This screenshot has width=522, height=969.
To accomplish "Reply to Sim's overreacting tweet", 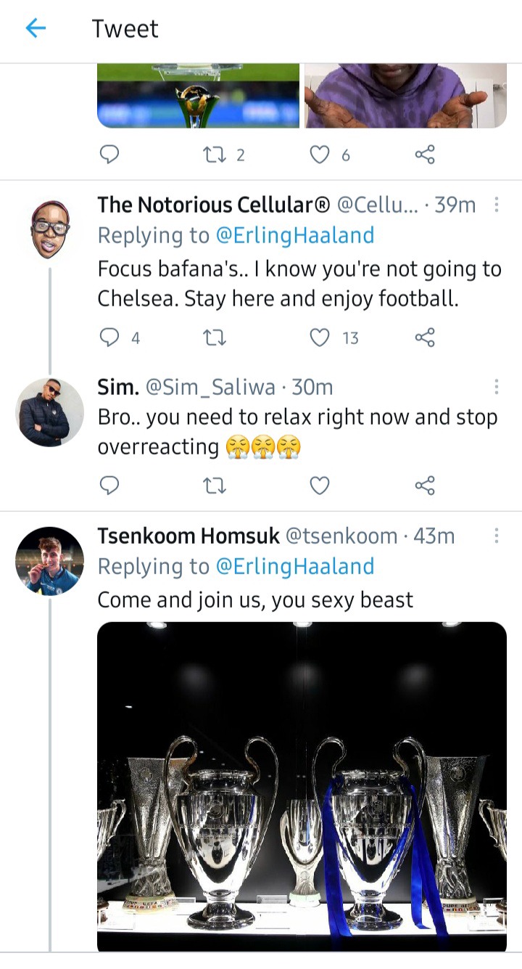I will tap(109, 485).
